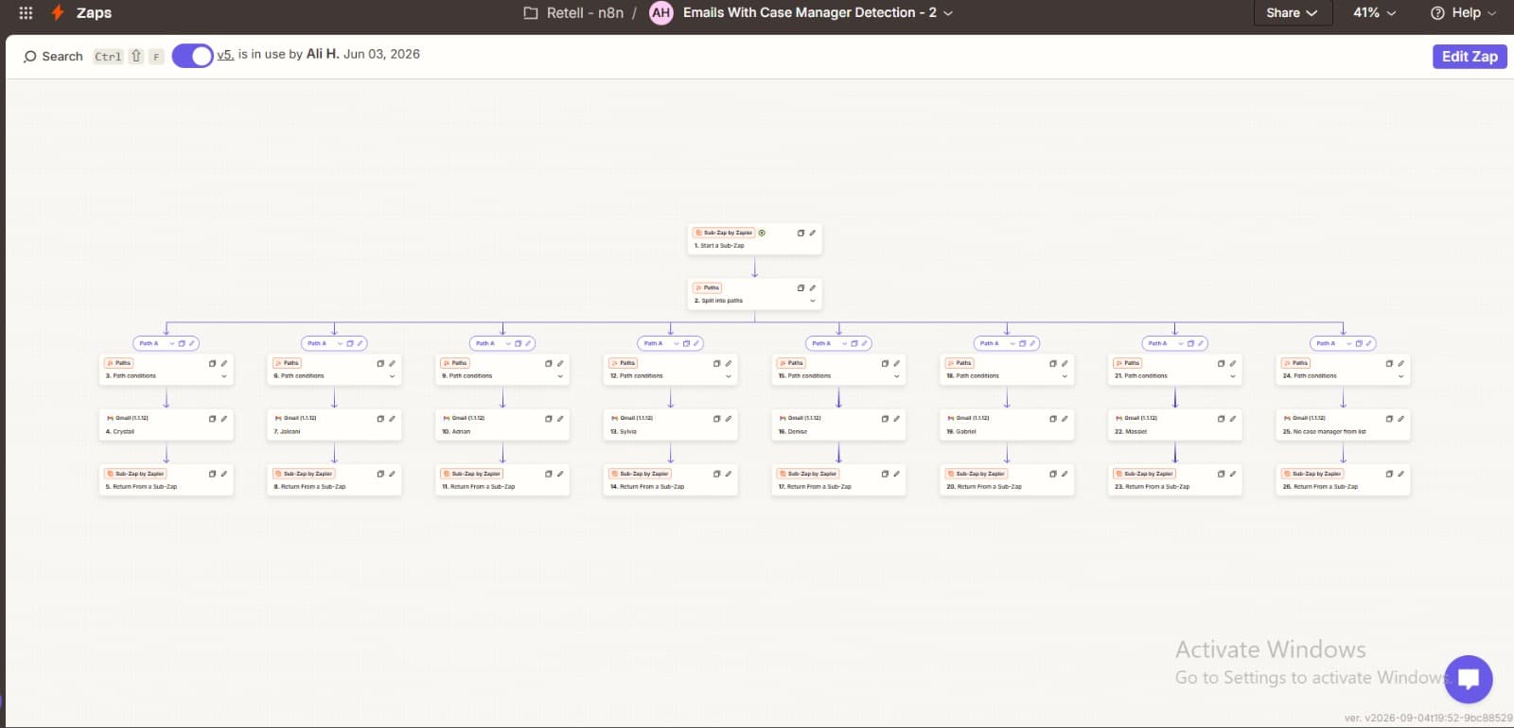Click notes icon on Start a Sub-Zap step
This screenshot has height=728, width=1514.
[801, 233]
